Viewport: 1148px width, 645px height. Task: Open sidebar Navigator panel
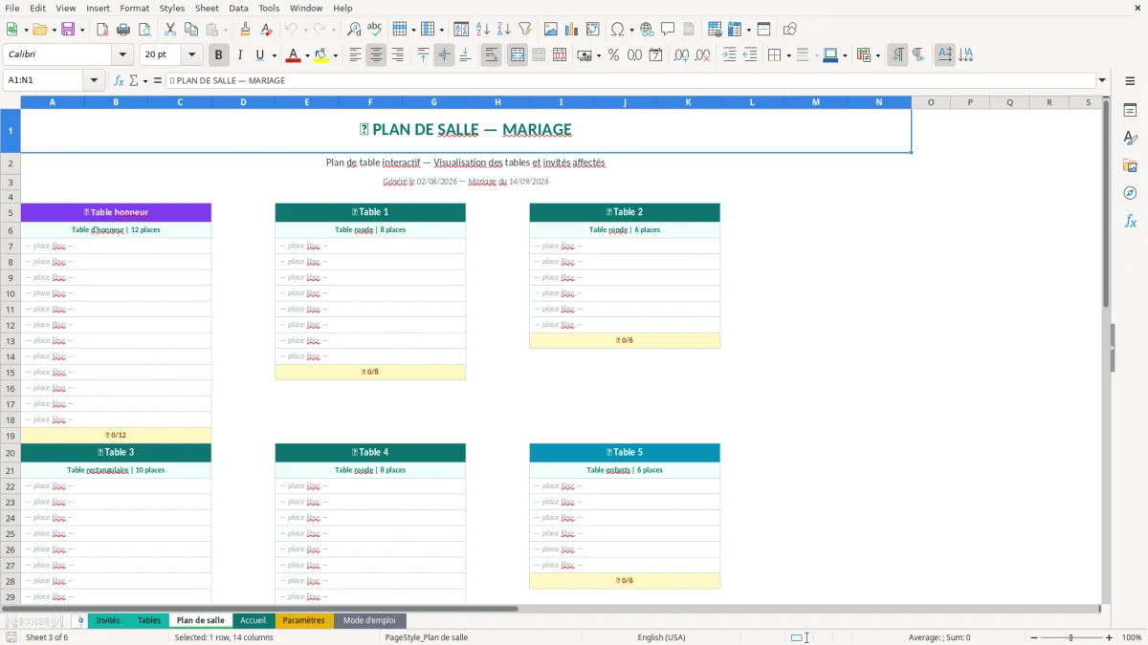1130,193
